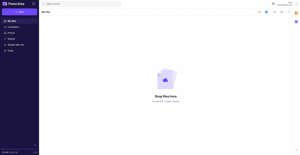The image size is (300, 155).
Task: Open the settings gear icon
Action: click(x=273, y=4)
